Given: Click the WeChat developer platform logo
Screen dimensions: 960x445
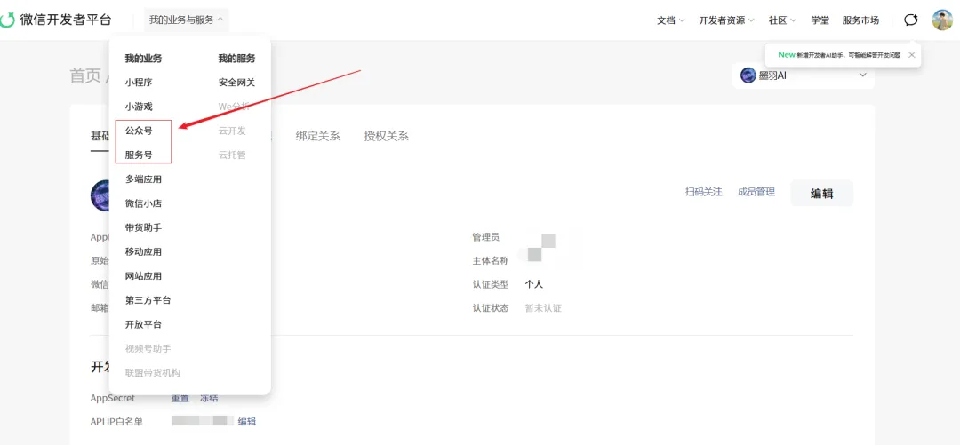Looking at the screenshot, I should pyautogui.click(x=56, y=20).
